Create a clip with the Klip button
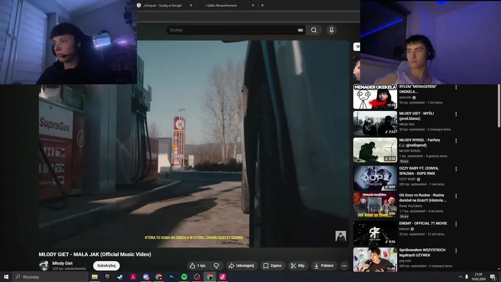Viewport: 501px width, 282px height. [x=297, y=266]
